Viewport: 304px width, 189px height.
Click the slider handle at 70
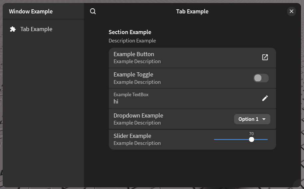coord(251,139)
